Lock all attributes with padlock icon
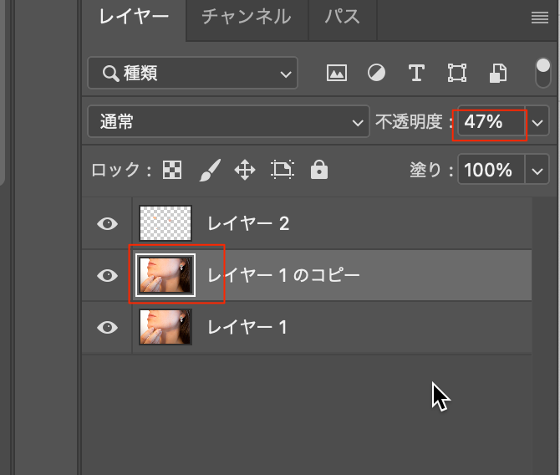Image resolution: width=560 pixels, height=475 pixels. (318, 171)
